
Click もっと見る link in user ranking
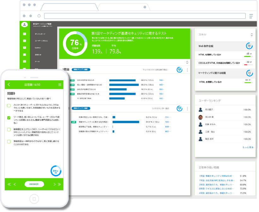[x=248, y=147]
